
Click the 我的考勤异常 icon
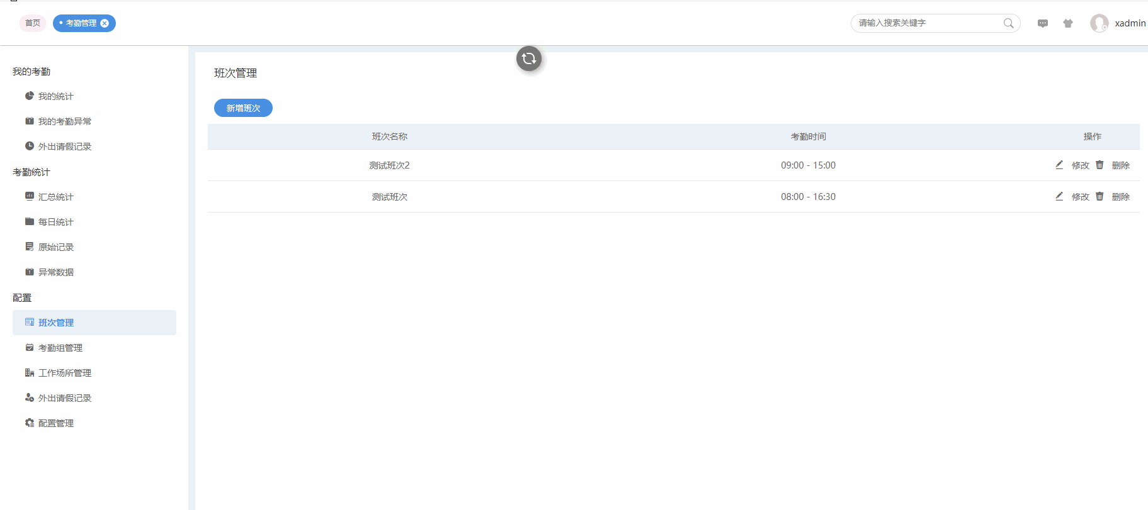30,121
